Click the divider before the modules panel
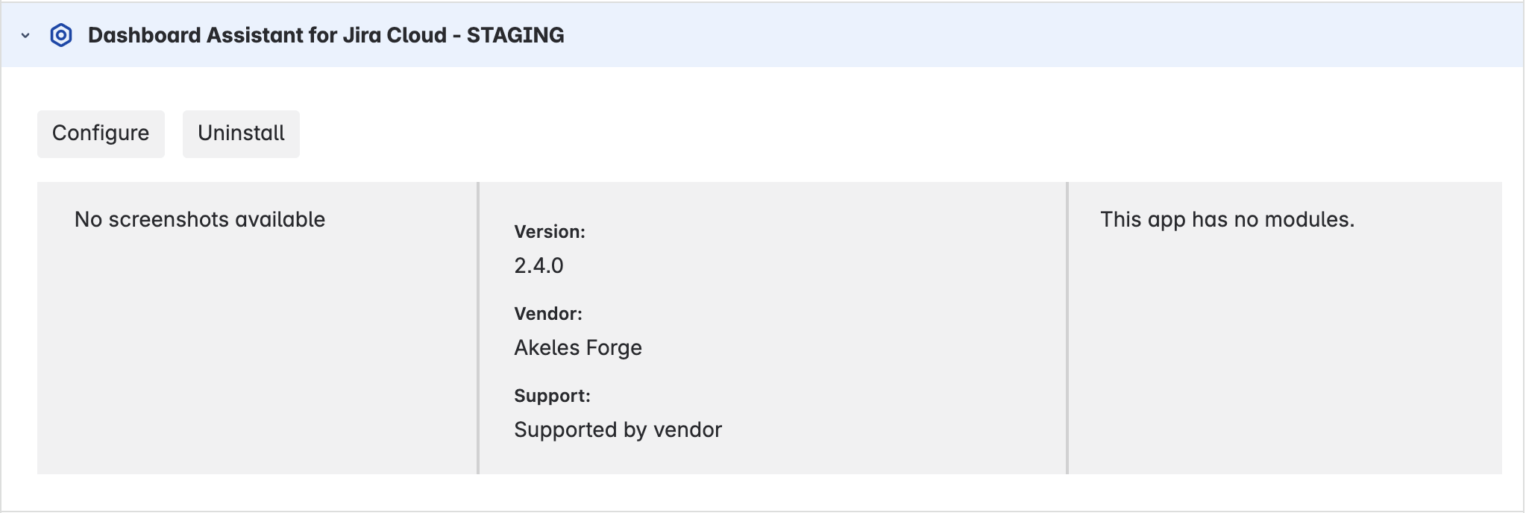This screenshot has width=1526, height=513. (x=1067, y=328)
